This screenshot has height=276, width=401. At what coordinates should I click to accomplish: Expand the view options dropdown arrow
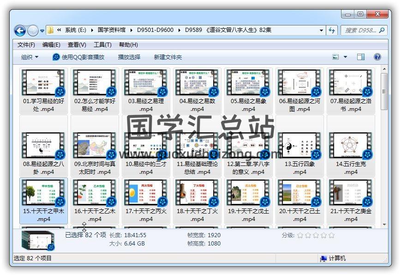[x=345, y=57]
